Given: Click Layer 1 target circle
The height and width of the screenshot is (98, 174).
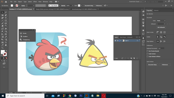Looking at the screenshot, I should 137,41.
